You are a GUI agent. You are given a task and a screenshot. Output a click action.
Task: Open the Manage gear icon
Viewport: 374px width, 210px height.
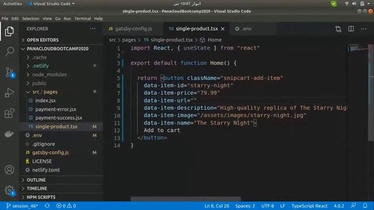tap(9, 190)
